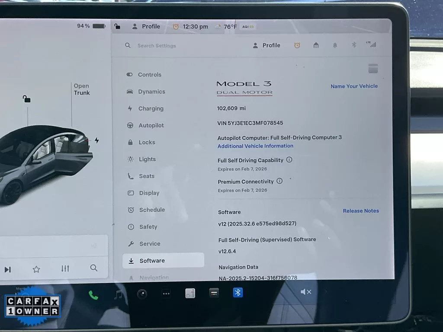This screenshot has height=332, width=443.
Task: Unlock the front trunk padlock icon
Action: click(27, 99)
